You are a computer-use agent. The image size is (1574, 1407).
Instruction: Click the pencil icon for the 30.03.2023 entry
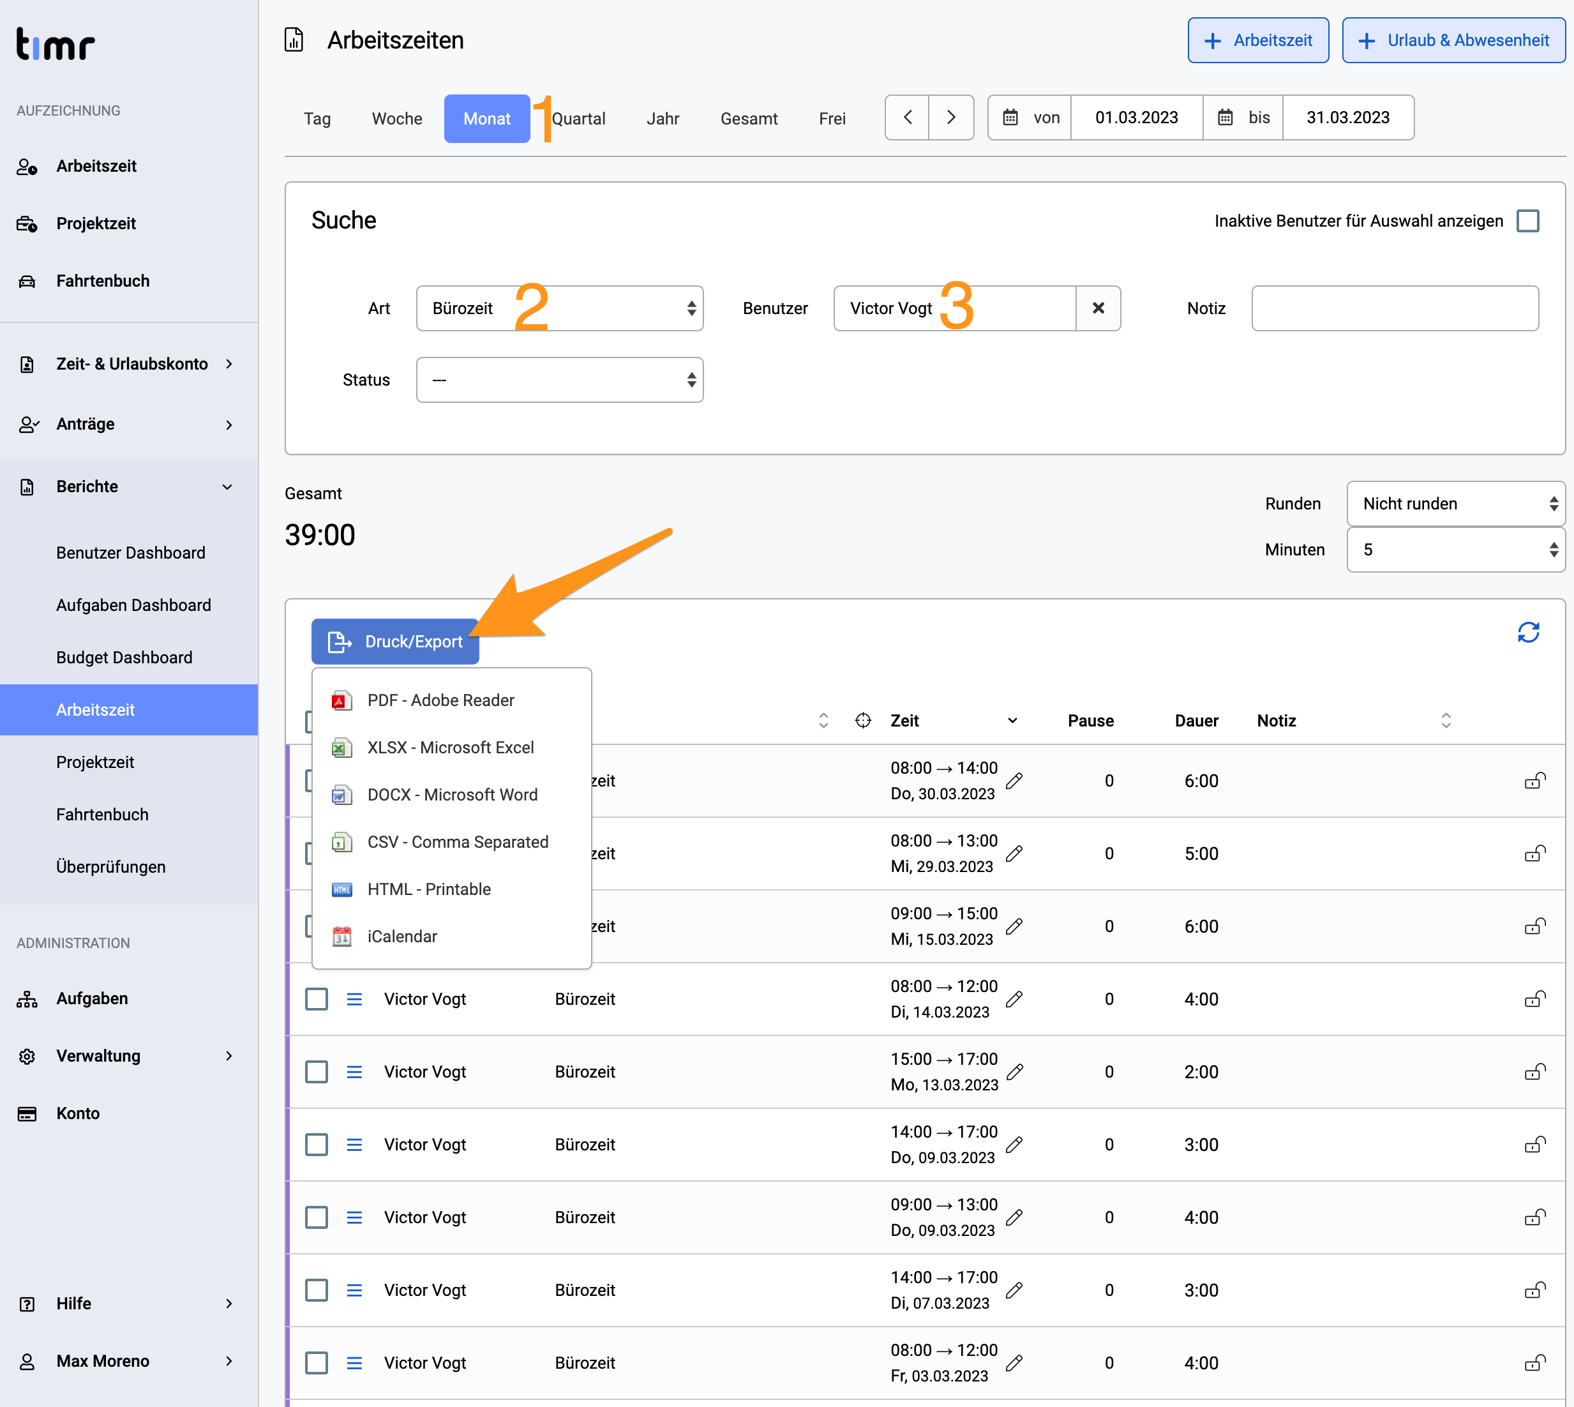point(1014,781)
